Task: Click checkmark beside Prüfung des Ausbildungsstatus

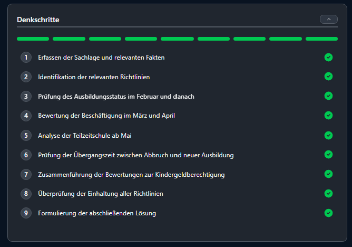Action: (328, 96)
